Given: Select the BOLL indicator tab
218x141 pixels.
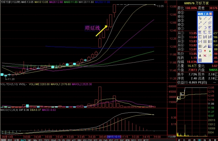Looking at the screenshot, I should click(133, 140).
